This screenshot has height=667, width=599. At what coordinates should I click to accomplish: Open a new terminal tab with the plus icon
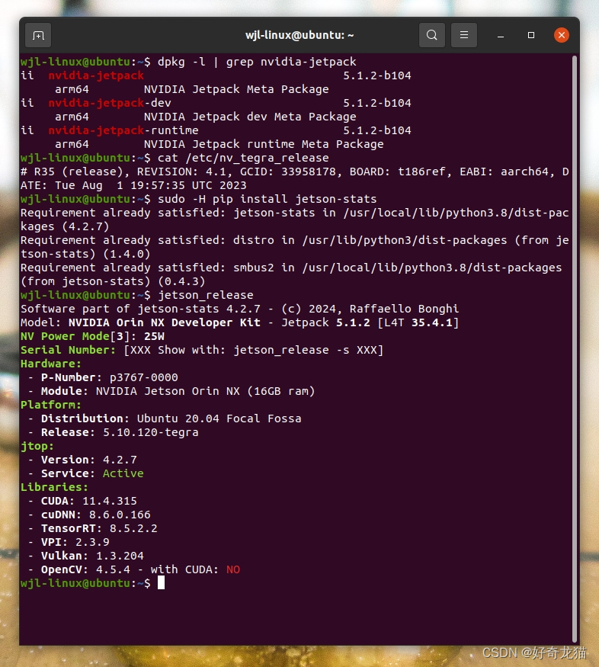point(38,35)
